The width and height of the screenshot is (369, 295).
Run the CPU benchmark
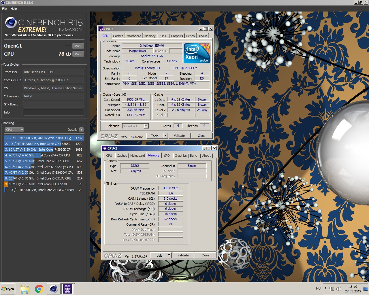78,54
